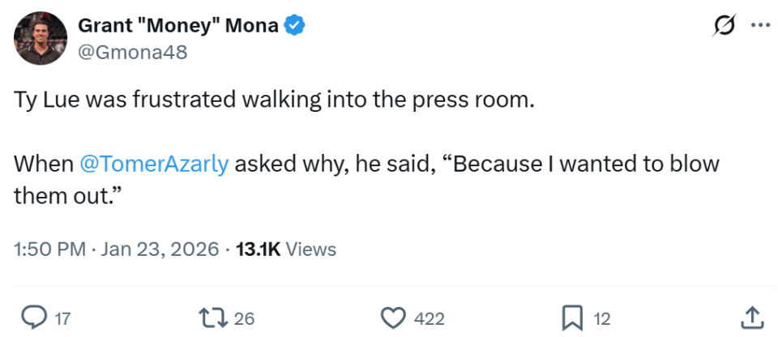Click the reply count 17
Screen dimensions: 778x337
pos(62,319)
